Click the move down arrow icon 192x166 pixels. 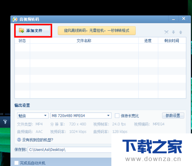tap(174, 32)
